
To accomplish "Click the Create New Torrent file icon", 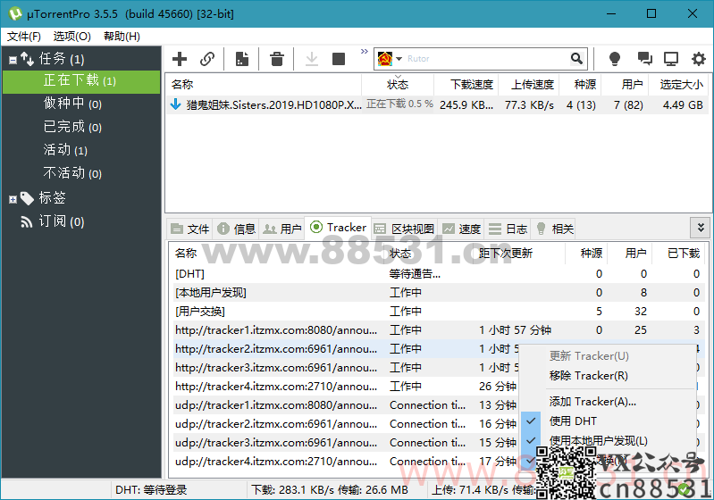I will point(242,59).
